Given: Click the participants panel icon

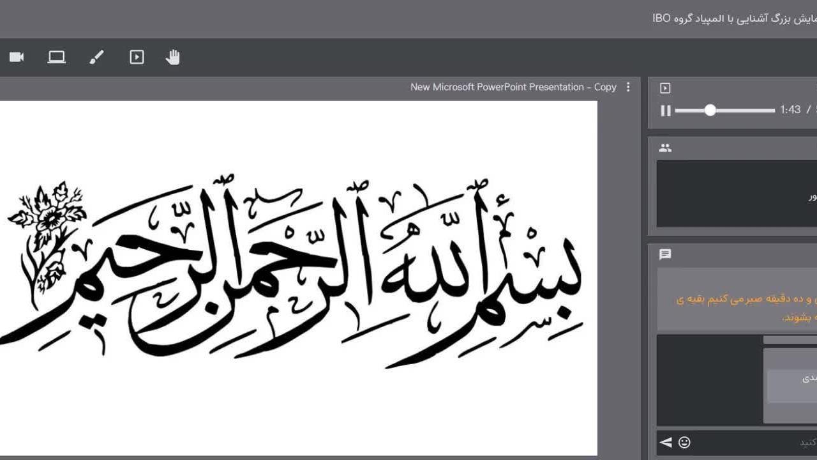Looking at the screenshot, I should (x=665, y=148).
